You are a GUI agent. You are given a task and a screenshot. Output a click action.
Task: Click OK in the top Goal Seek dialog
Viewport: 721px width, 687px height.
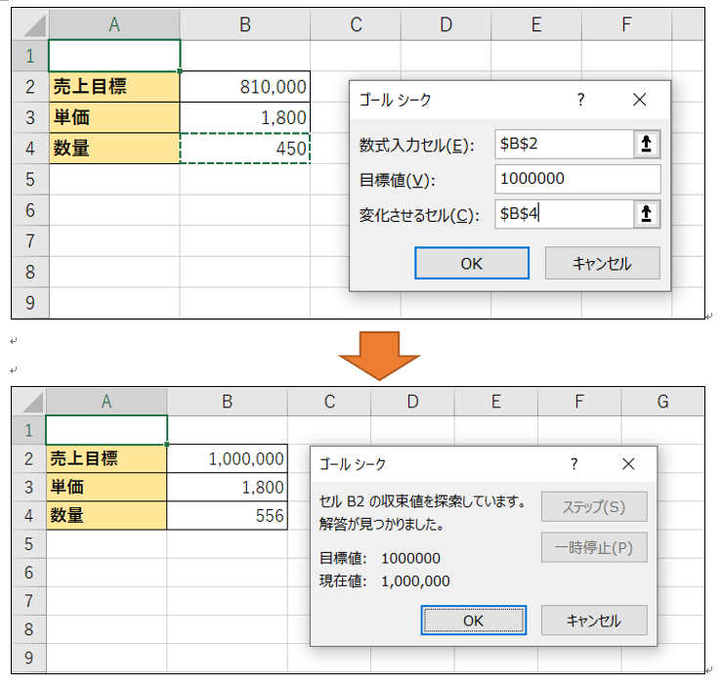click(472, 263)
